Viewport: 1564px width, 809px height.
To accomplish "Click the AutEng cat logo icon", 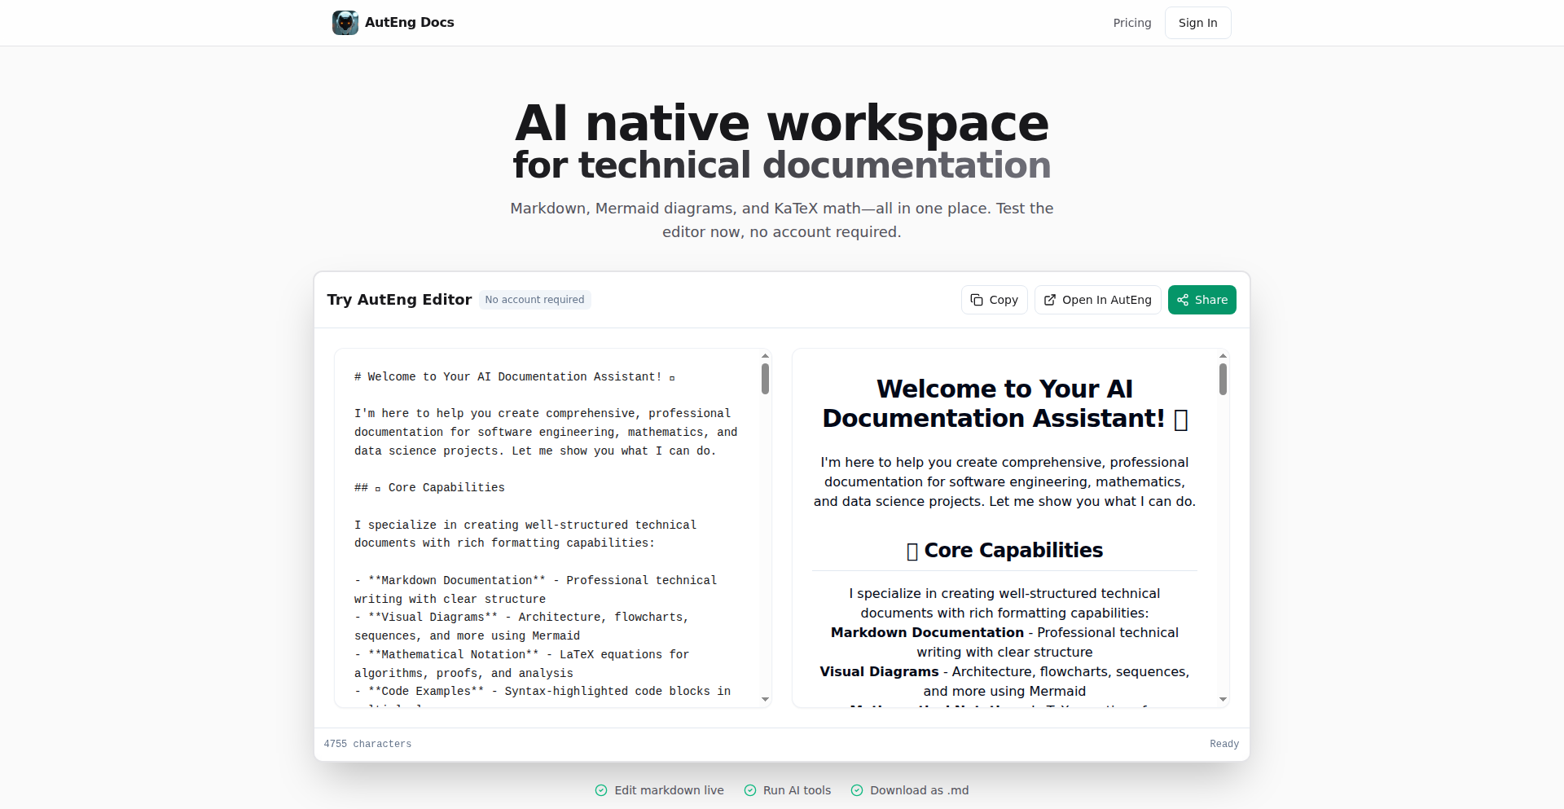I will coord(345,23).
